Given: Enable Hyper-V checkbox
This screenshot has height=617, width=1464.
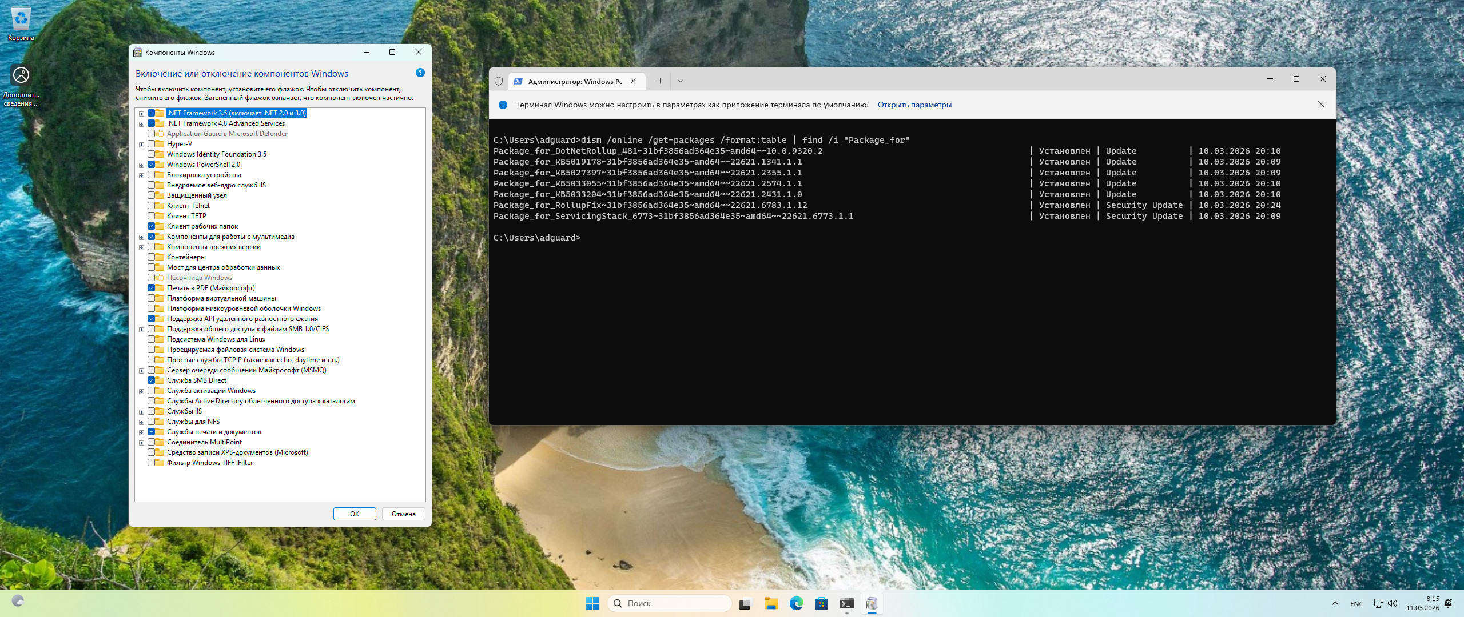Looking at the screenshot, I should pos(152,144).
